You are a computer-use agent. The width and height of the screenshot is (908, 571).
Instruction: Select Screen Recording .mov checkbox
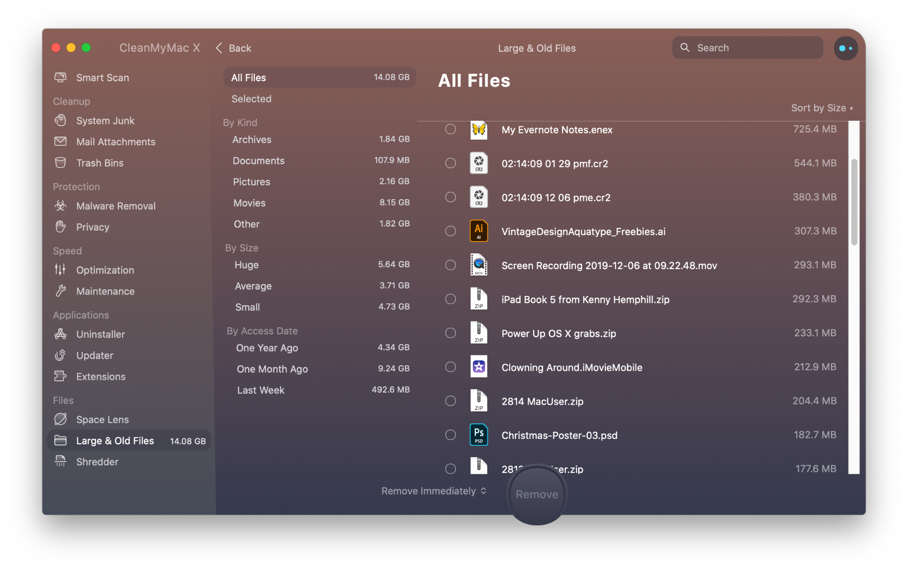click(x=450, y=265)
